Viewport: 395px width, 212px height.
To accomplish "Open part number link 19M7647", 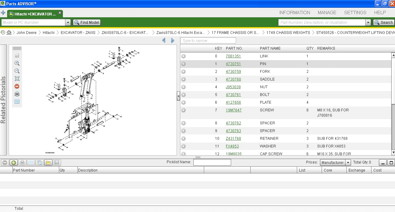I will click(x=234, y=110).
